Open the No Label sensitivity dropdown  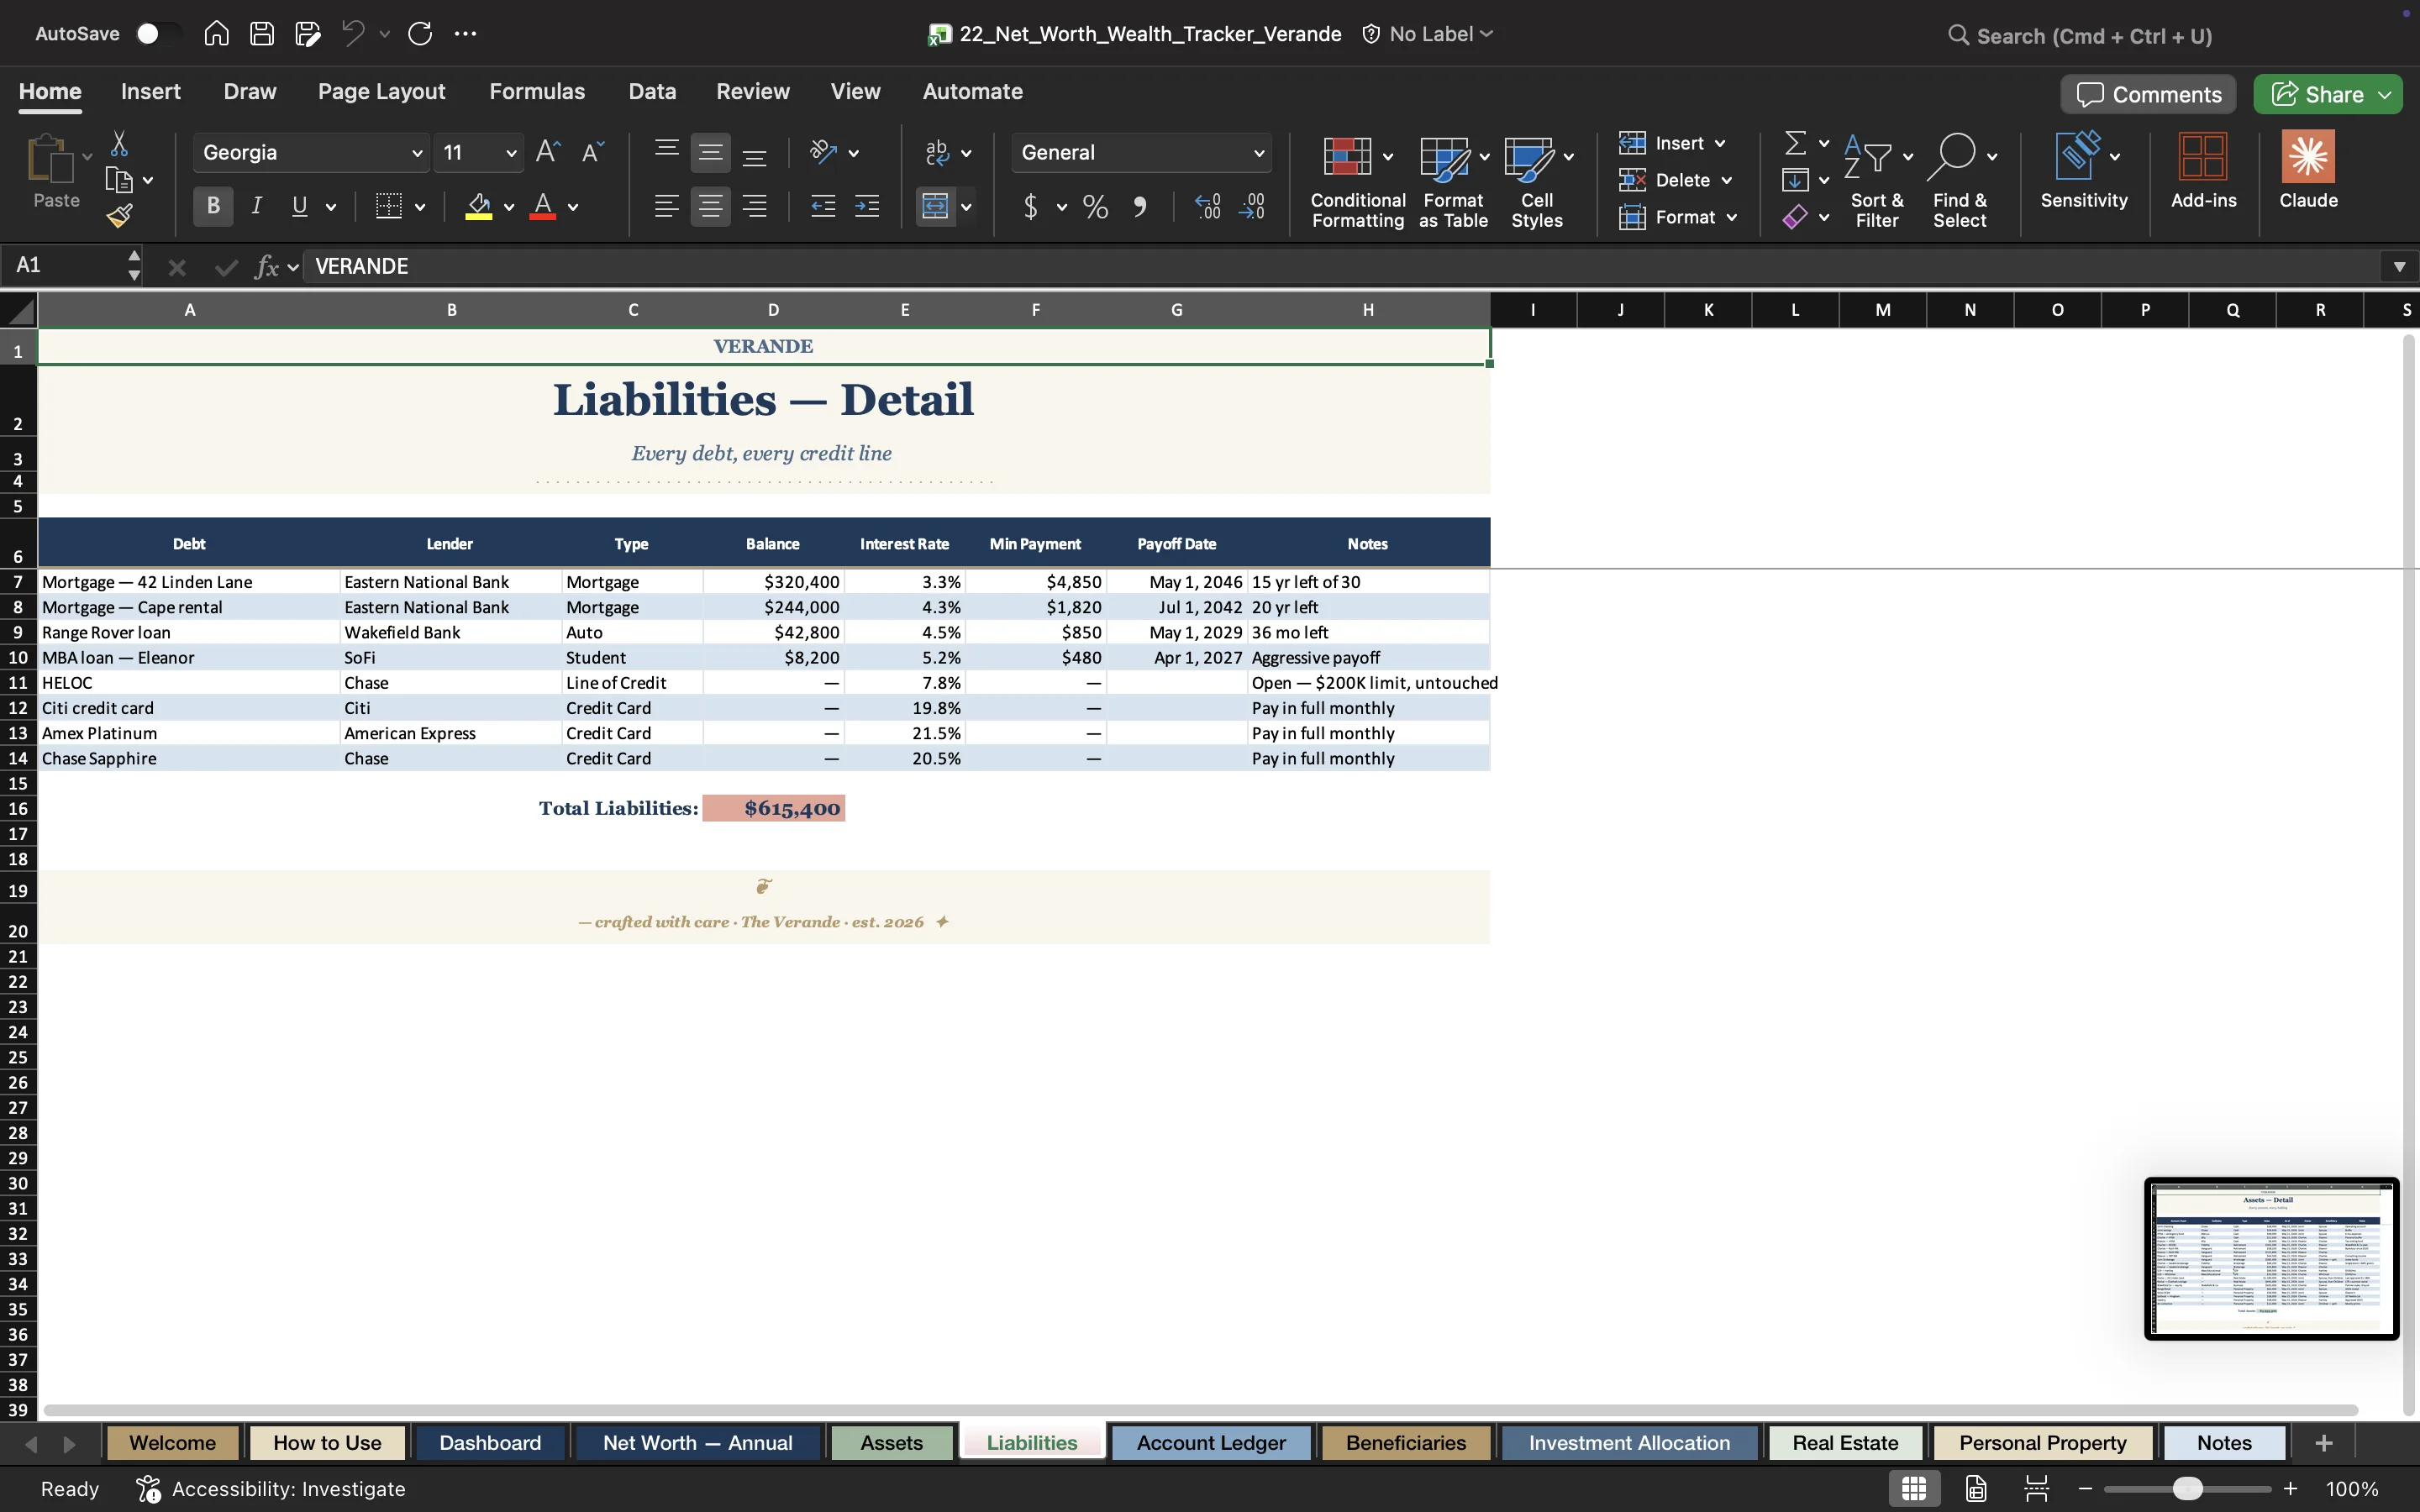pos(1428,34)
